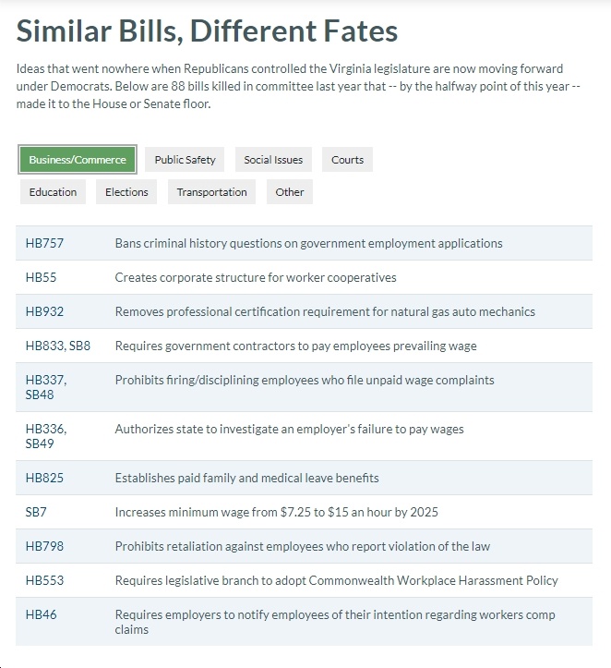View the Elections bills tab
611x668 pixels.
pos(126,191)
